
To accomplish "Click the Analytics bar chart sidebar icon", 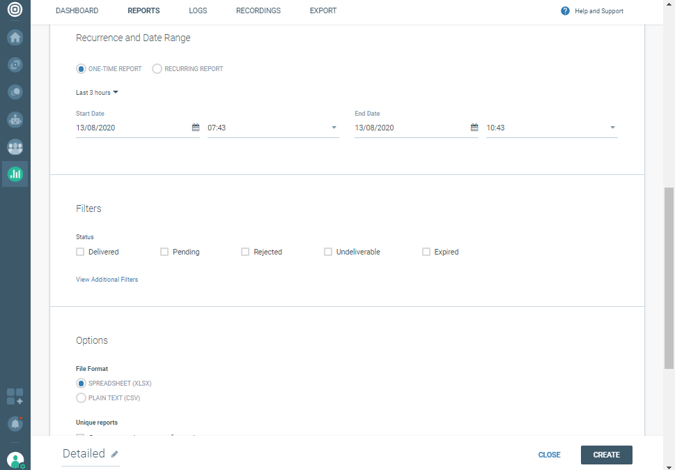I will pos(15,174).
